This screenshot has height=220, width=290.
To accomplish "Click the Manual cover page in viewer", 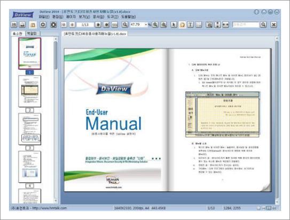I will 115,120.
